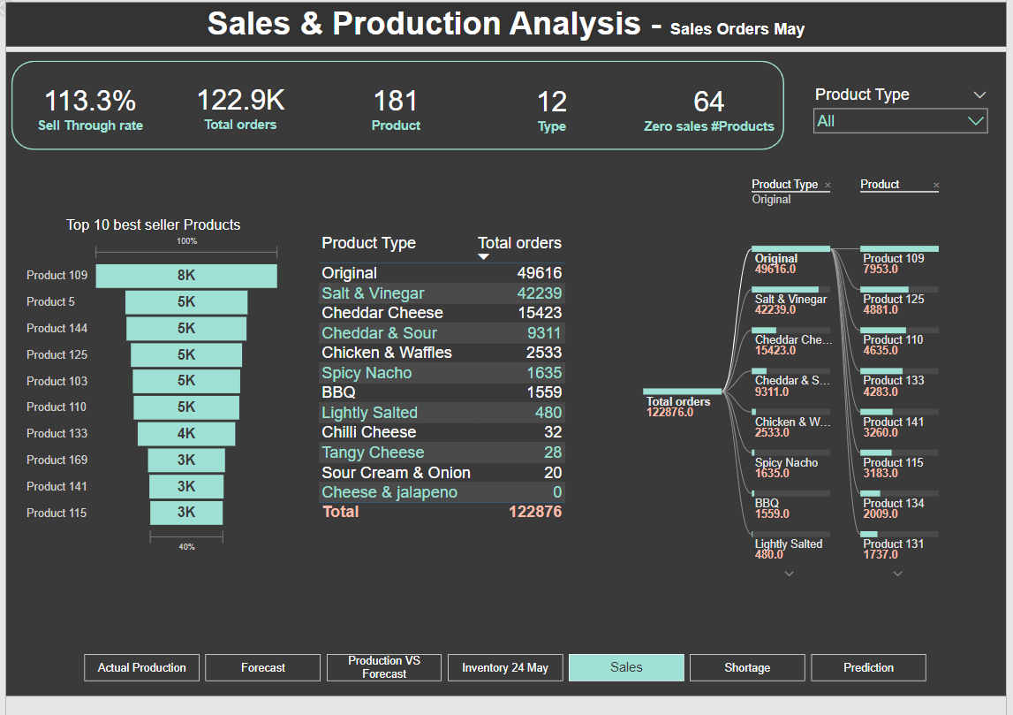Viewport: 1013px width, 715px height.
Task: Select the Salt & Vinegar node in decomposition tree
Action: tap(790, 300)
